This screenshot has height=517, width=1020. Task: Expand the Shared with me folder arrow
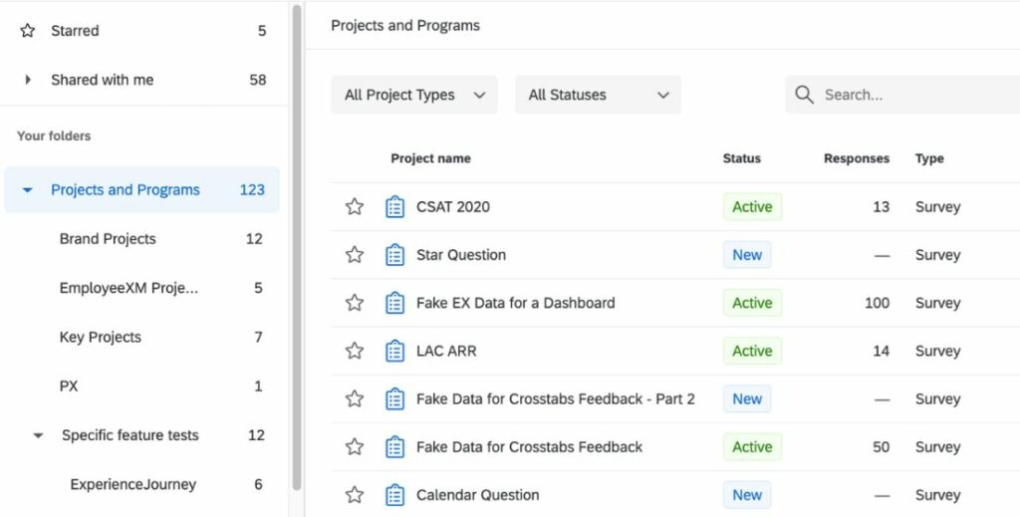click(x=27, y=80)
